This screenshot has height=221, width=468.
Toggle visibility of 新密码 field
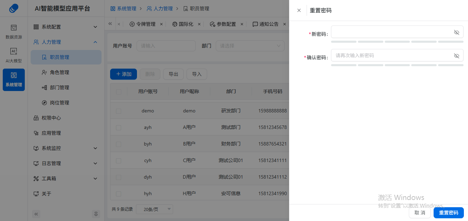[x=457, y=32]
